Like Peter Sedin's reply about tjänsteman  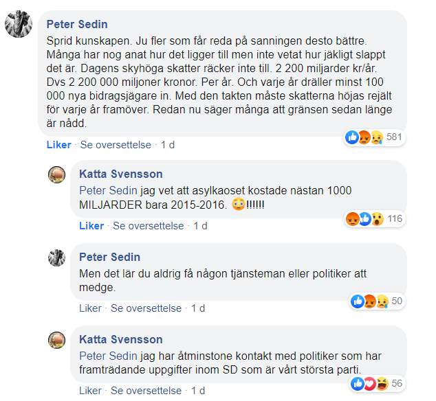(90, 308)
